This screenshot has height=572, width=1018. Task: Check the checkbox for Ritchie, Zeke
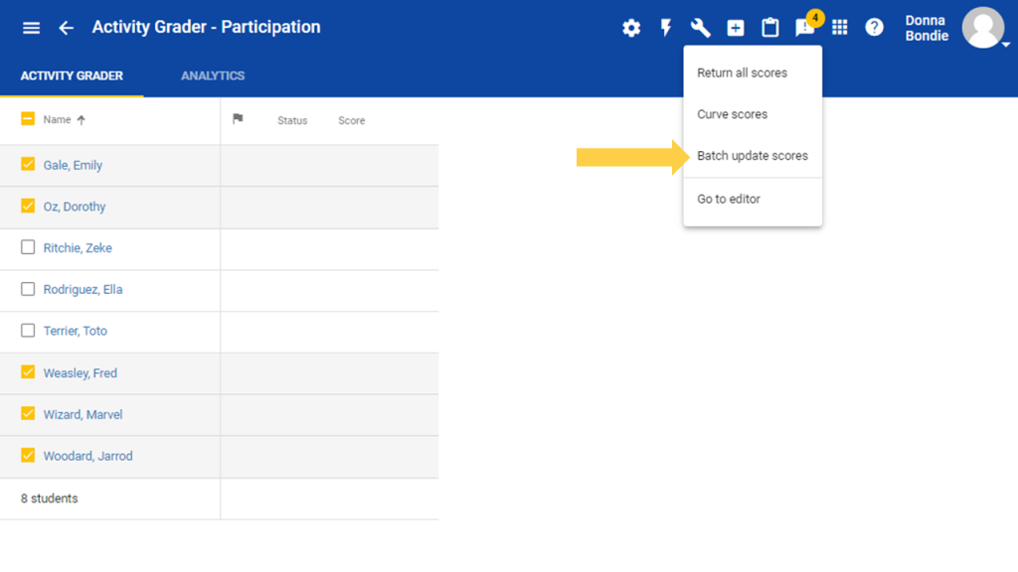(x=28, y=248)
